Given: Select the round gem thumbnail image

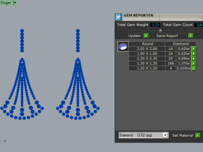Looking at the screenshot, I should (123, 46).
